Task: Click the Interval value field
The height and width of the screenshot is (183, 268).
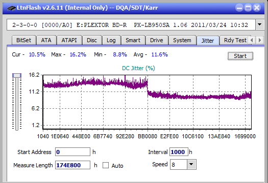Action: coord(179,152)
